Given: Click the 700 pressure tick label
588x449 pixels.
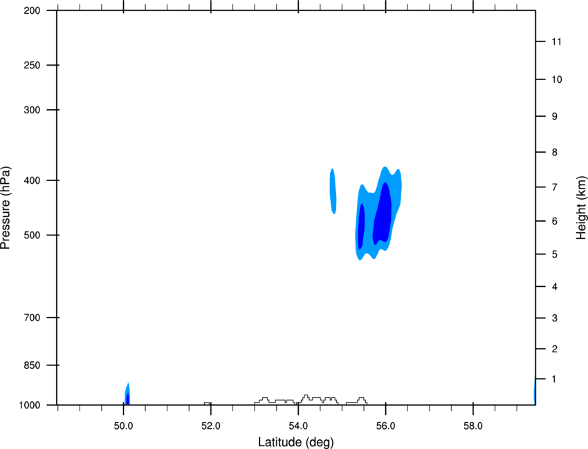Looking at the screenshot, I should 32,318.
